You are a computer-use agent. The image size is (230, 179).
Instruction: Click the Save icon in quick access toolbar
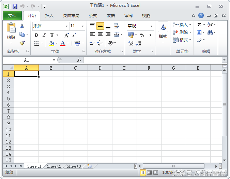tap(15, 6)
